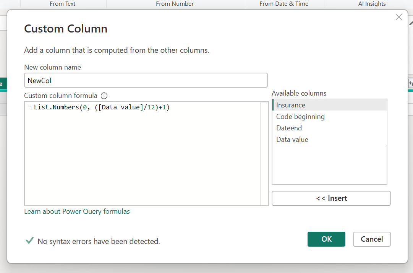The image size is (413, 273).
Task: Select Code beginning in Available columns
Action: coord(329,117)
